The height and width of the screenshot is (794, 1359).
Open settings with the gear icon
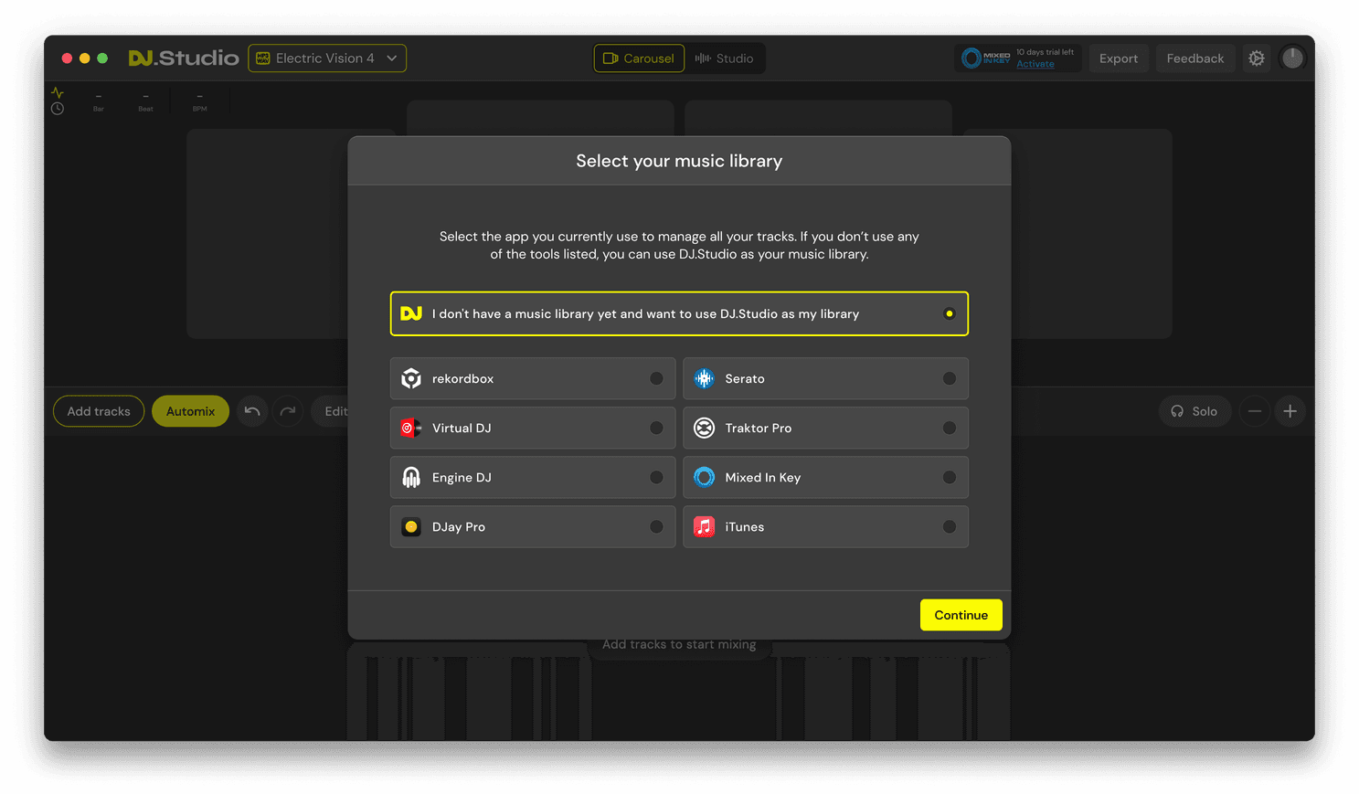click(1257, 58)
